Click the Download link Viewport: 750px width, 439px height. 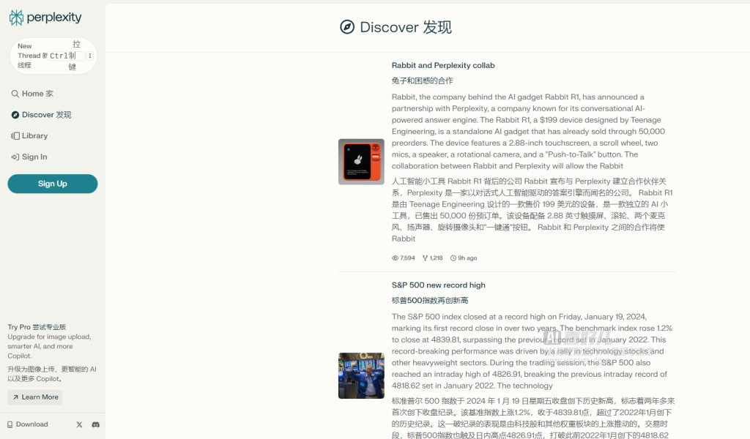28,424
